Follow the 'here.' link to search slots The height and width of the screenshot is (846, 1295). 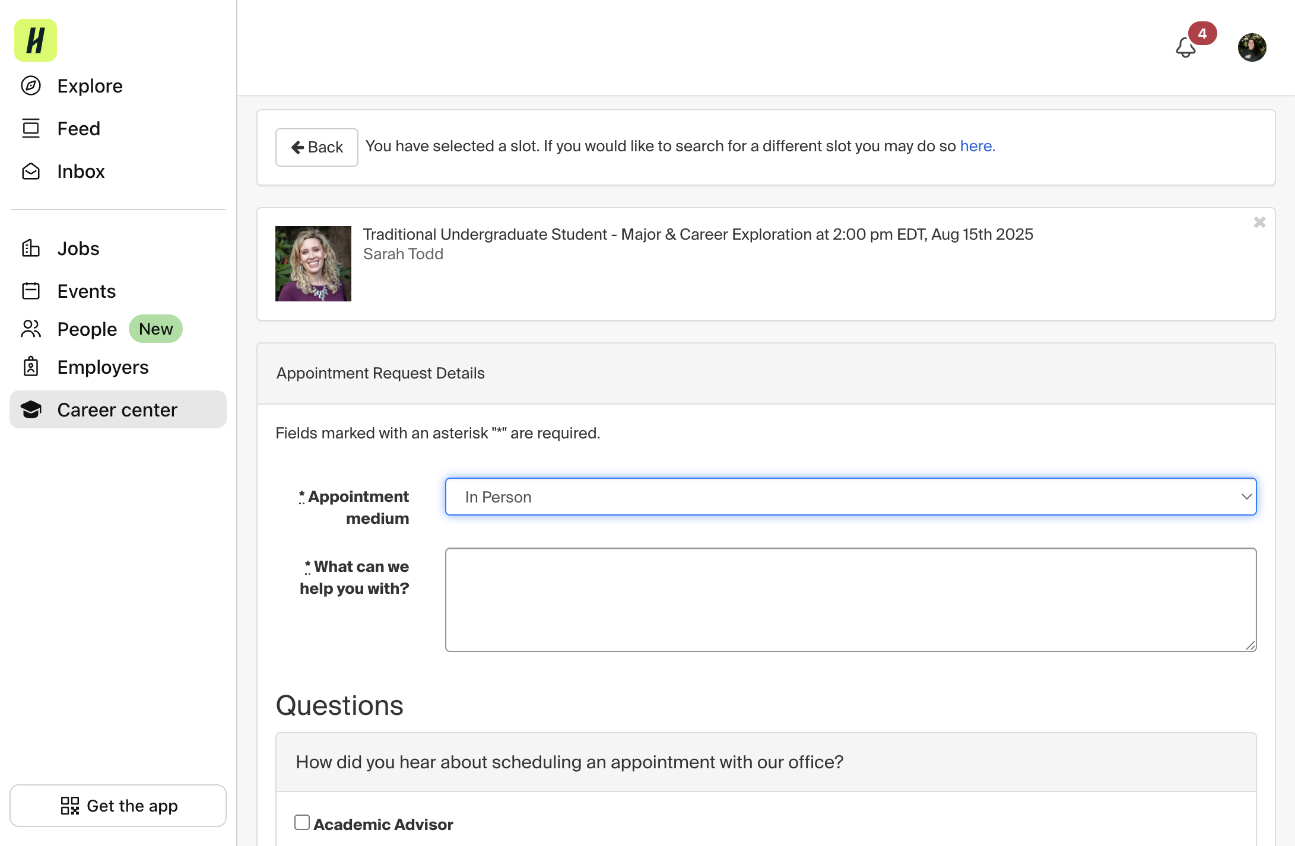pyautogui.click(x=977, y=146)
